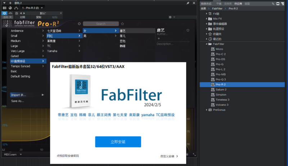Open the track list triangle beside 音轨 2

(4, 3)
